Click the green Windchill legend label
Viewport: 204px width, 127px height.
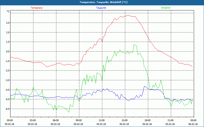(165, 8)
